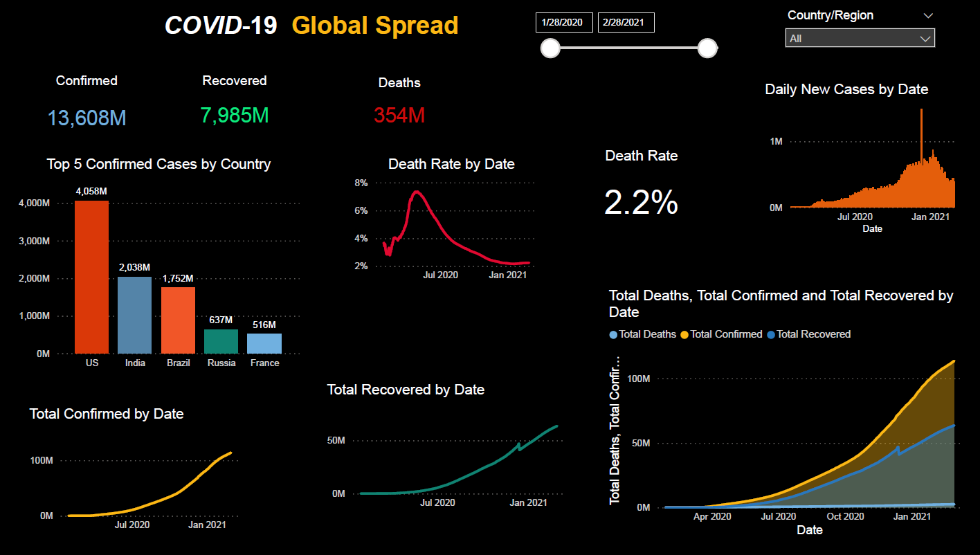Select the left handle of the date slider
Viewport: 980px width, 555px height.
point(550,48)
